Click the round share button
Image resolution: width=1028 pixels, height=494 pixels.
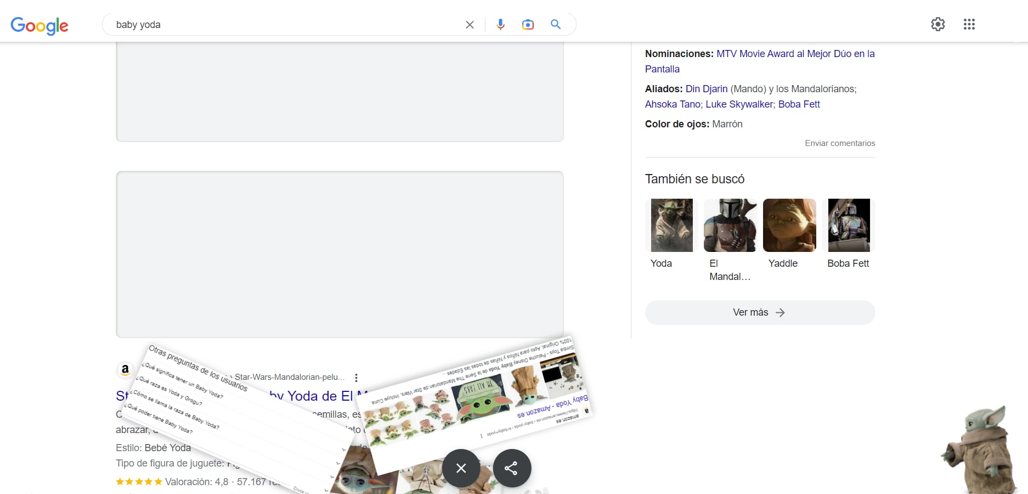(511, 468)
